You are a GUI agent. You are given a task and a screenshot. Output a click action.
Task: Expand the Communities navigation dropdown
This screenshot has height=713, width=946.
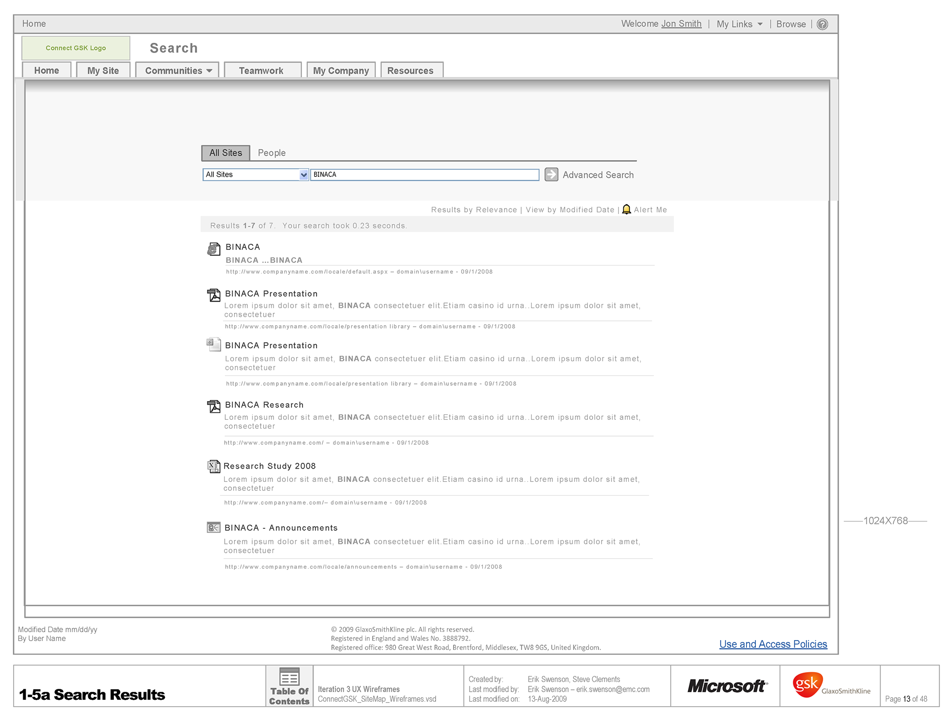click(x=178, y=70)
